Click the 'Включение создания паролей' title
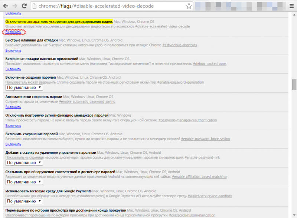 pos(31,78)
